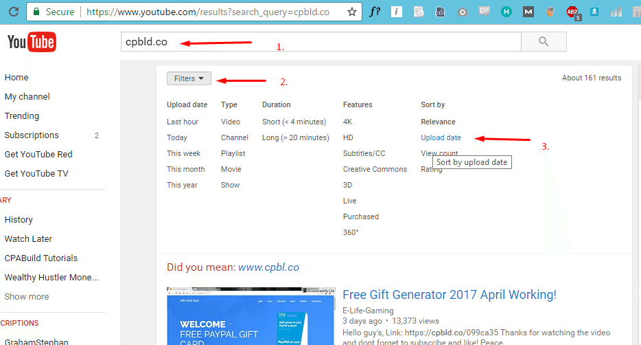641x345 pixels.
Task: Expand library with Show more
Action: (27, 297)
